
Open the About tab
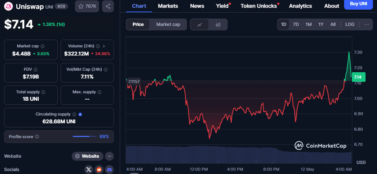click(332, 6)
